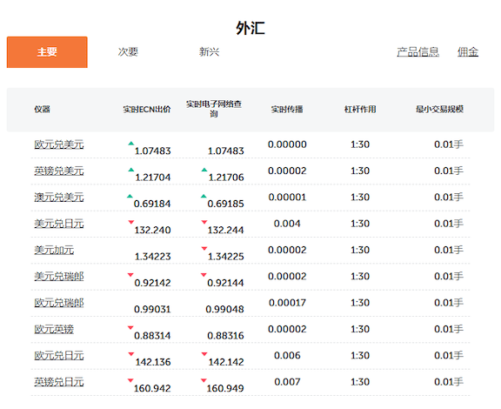Viewport: 501px width, 409px height.
Task: Open the 产品信息 link
Action: (417, 52)
